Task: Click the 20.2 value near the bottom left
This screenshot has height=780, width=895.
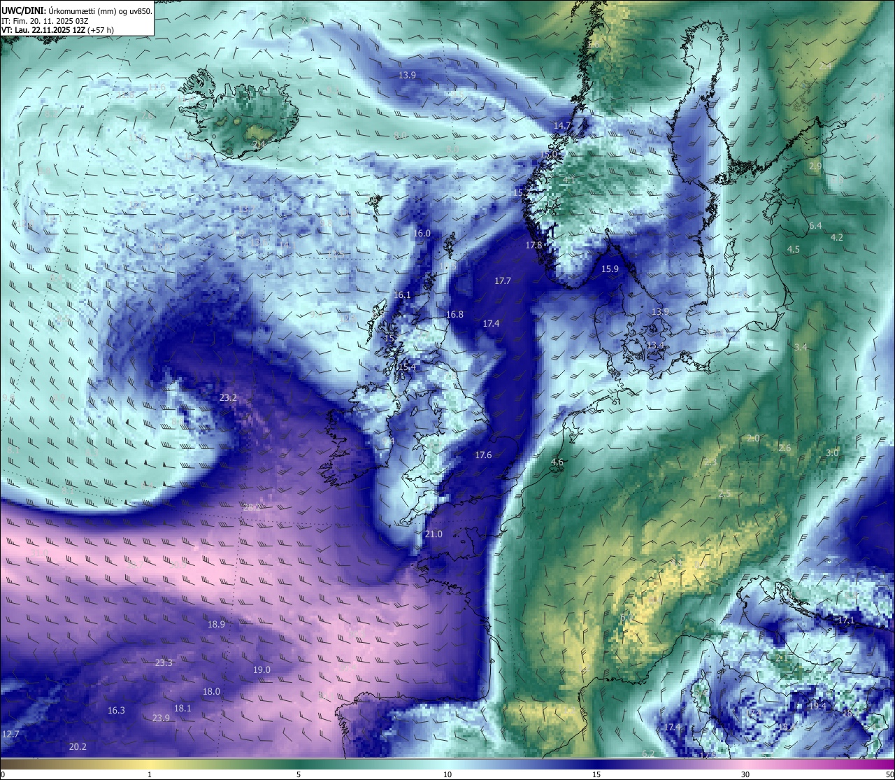Action: click(78, 747)
